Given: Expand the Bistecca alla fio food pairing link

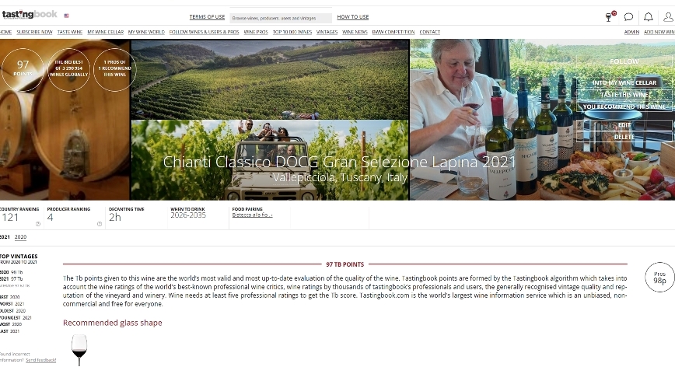Looking at the screenshot, I should pyautogui.click(x=252, y=215).
